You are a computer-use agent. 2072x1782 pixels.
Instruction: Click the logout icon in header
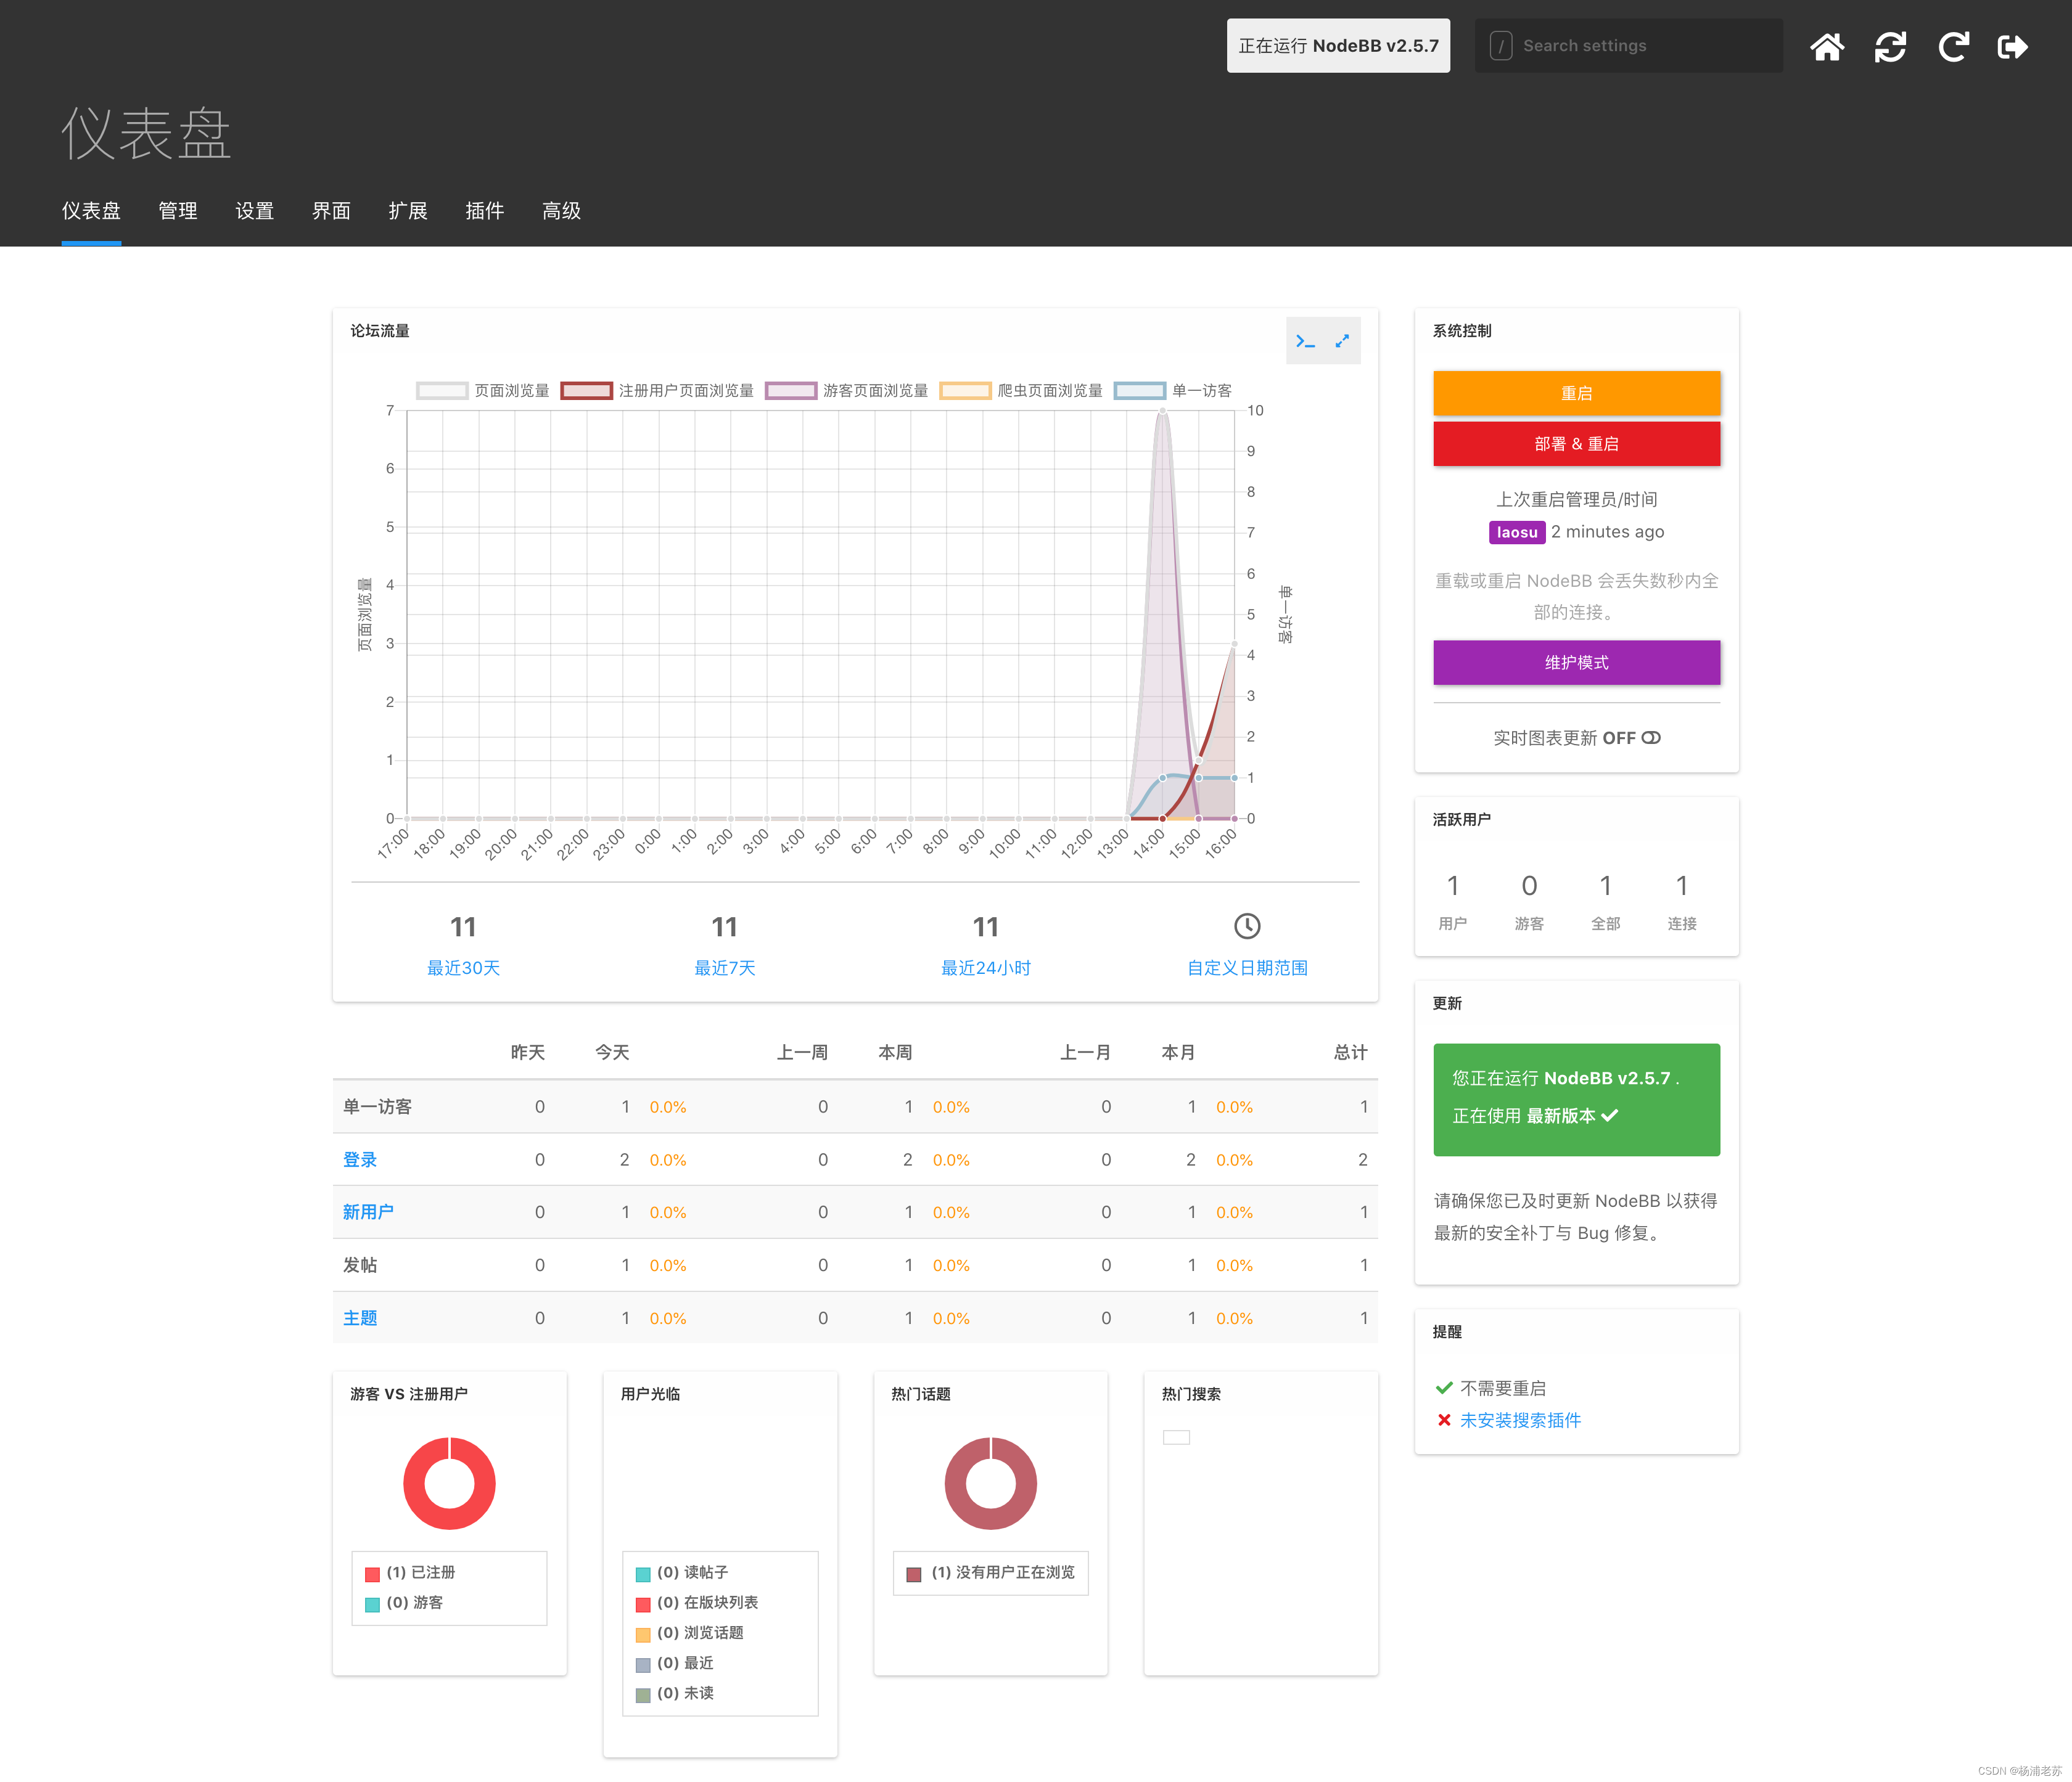coord(2012,46)
